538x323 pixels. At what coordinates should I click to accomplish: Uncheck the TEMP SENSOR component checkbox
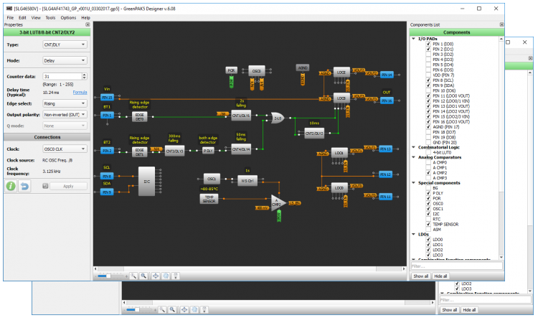[428, 224]
